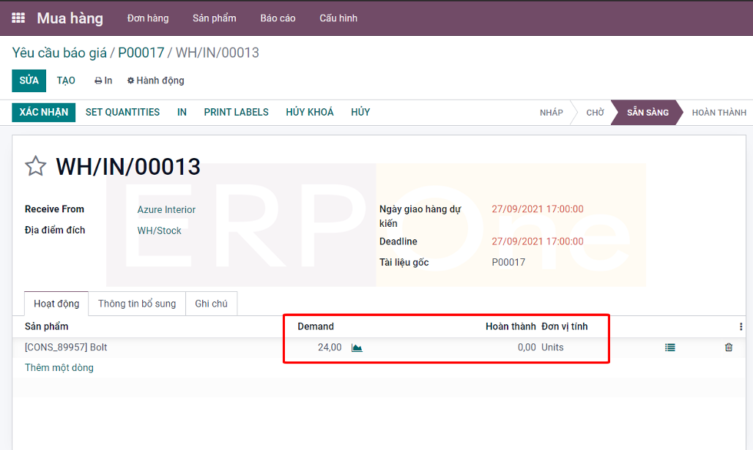Click the printer In button
This screenshot has width=753, height=450.
[x=103, y=80]
